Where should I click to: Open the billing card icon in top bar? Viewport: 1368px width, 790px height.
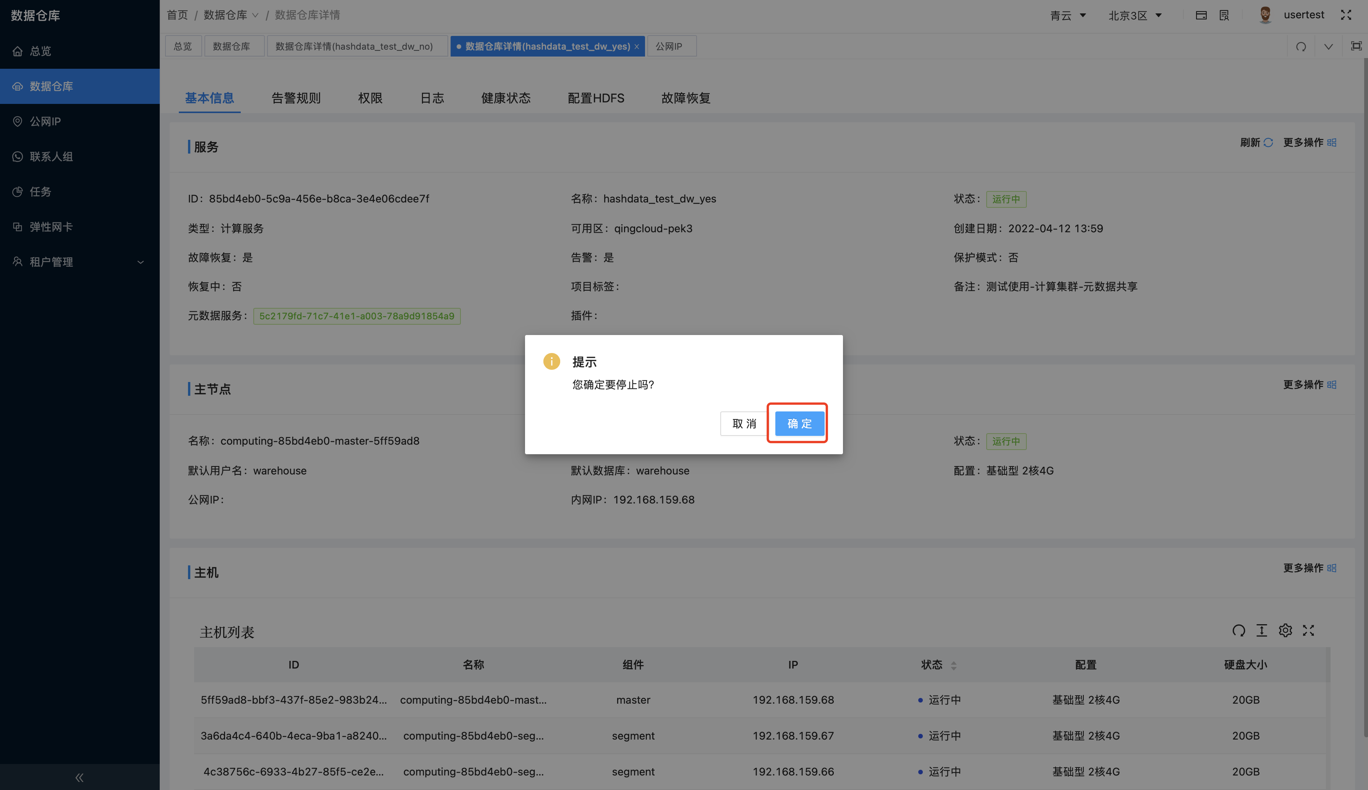(x=1200, y=15)
